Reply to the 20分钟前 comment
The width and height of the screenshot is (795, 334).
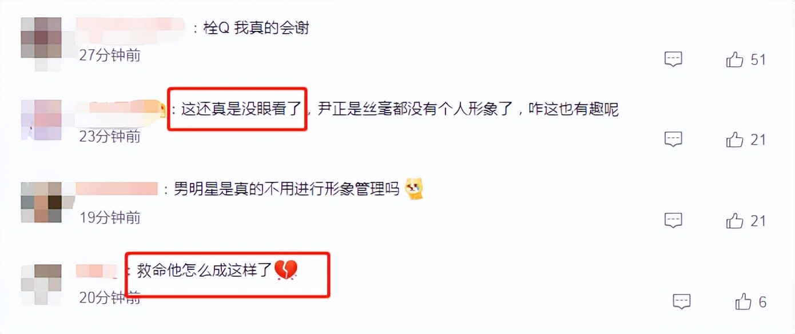[x=682, y=301]
